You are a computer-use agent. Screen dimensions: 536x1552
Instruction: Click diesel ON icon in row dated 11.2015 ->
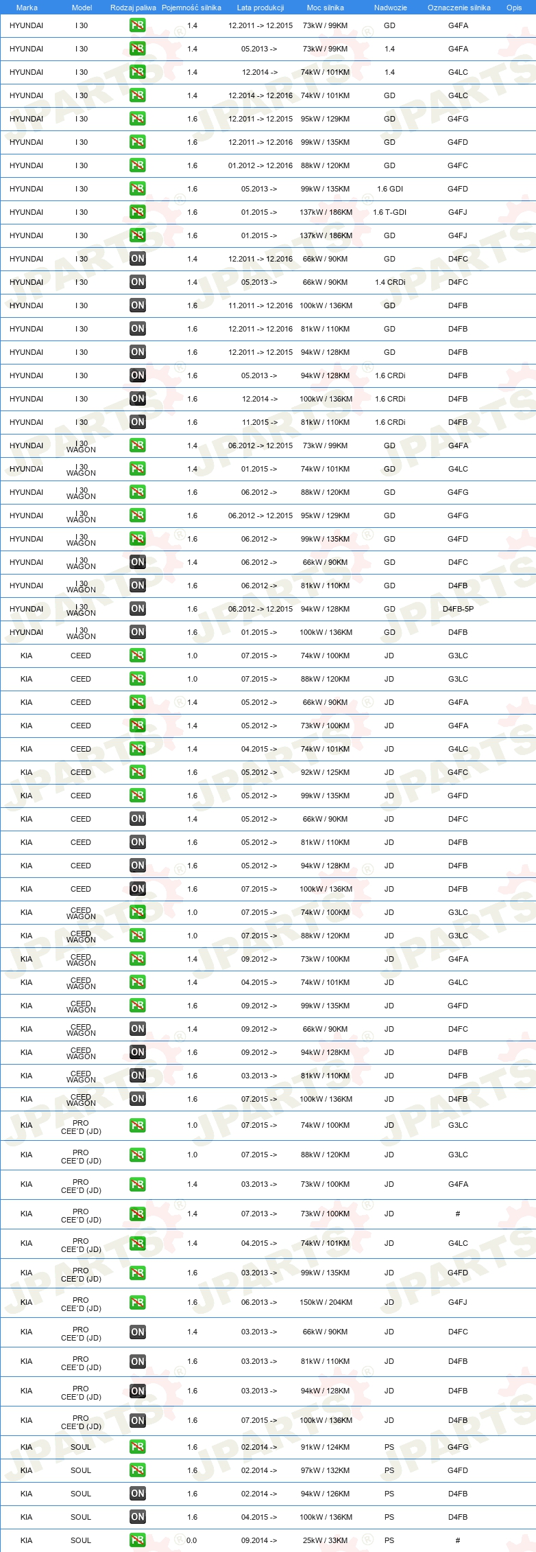[x=138, y=422]
